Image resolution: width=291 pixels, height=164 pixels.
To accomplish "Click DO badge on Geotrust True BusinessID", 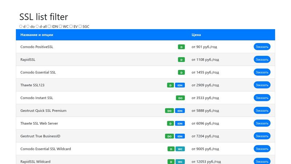I will (x=170, y=136).
